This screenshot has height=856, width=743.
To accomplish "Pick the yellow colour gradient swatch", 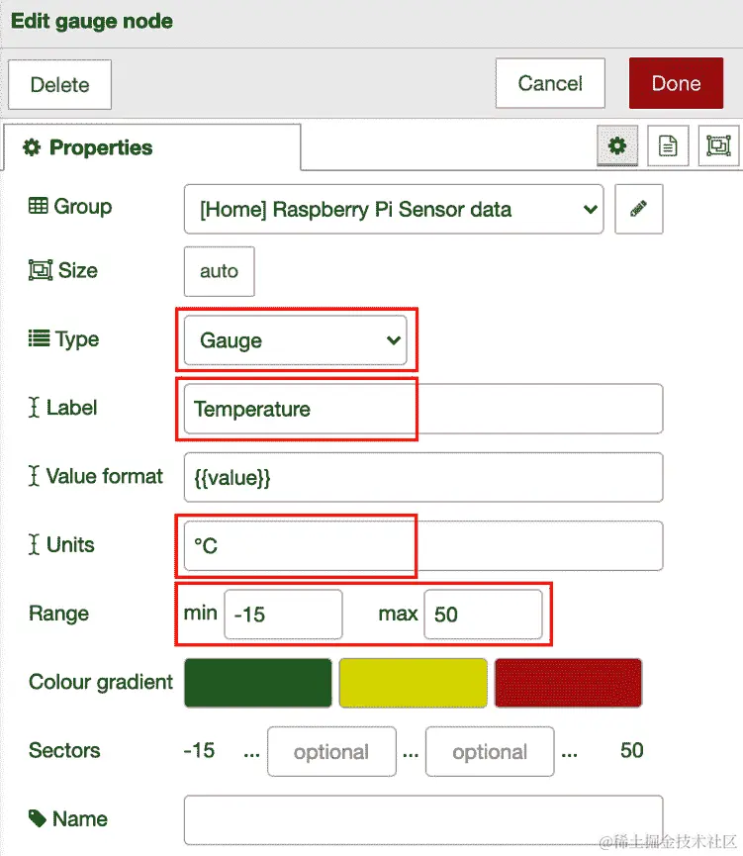I will pyautogui.click(x=413, y=683).
